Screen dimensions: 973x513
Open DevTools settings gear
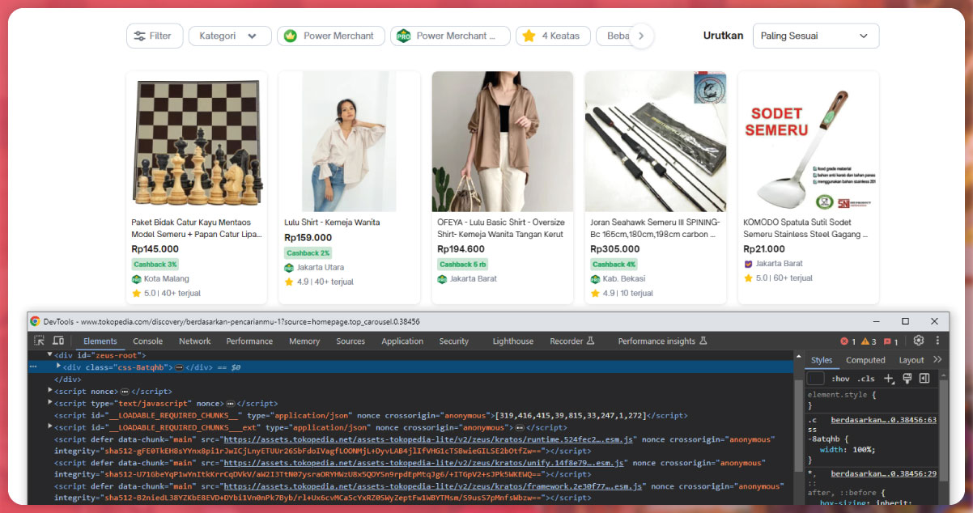(919, 341)
